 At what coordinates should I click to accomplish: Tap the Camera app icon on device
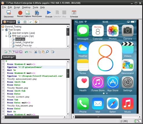pos(128,30)
